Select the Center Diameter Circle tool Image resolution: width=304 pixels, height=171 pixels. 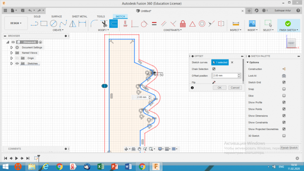click(x=53, y=24)
